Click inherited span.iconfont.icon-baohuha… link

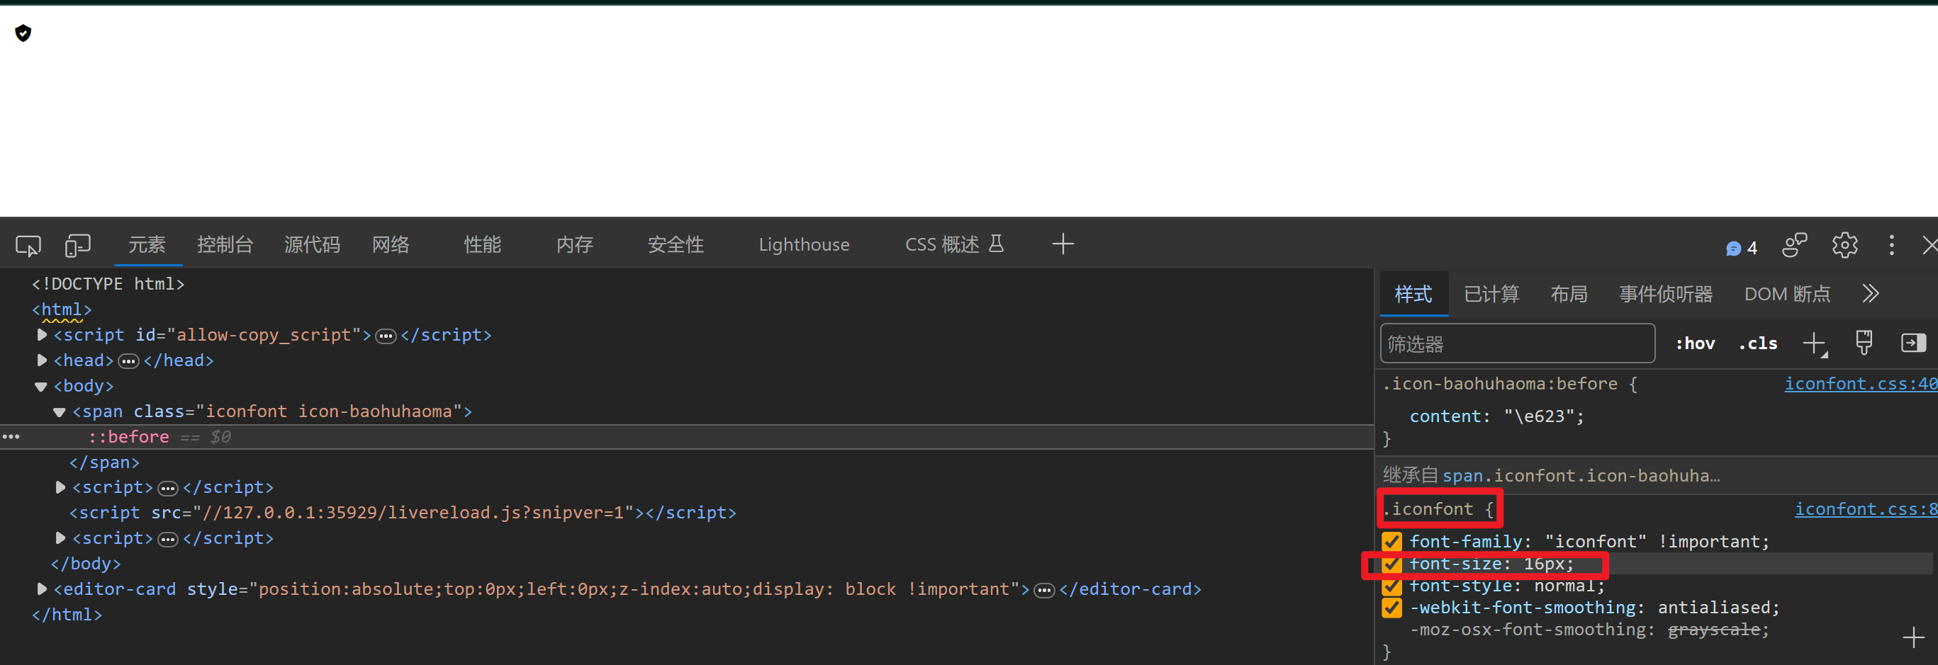coord(1581,477)
